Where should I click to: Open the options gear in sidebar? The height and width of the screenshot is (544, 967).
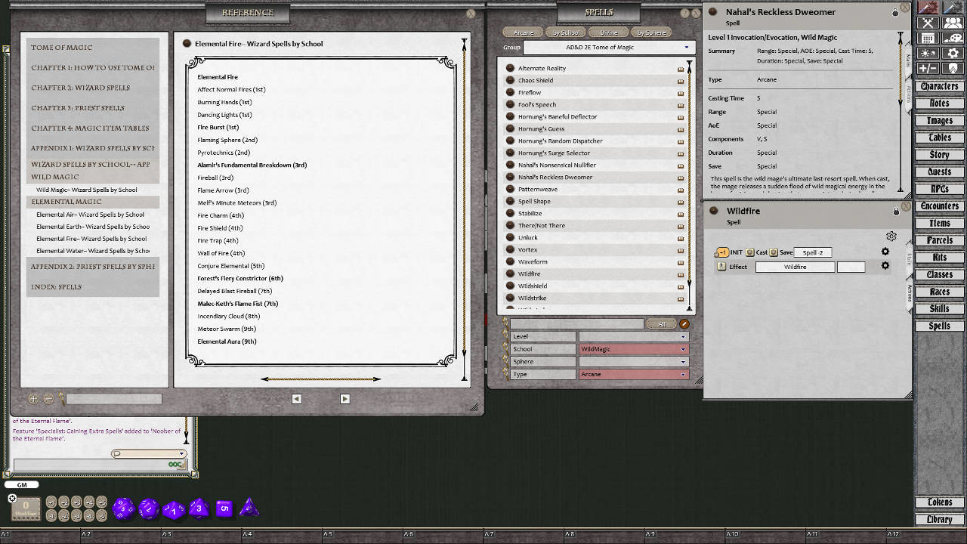click(953, 53)
